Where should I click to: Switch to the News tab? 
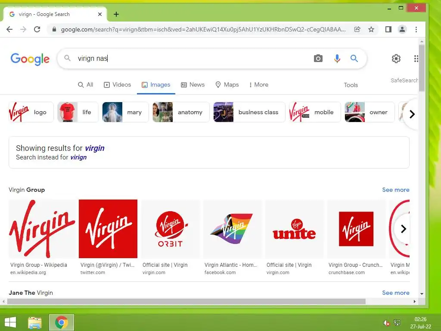[x=193, y=85]
